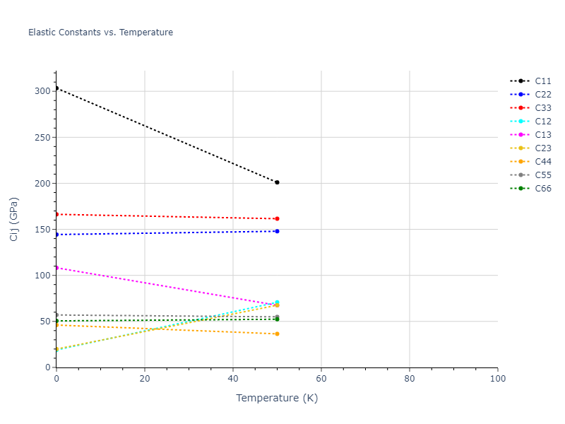The height and width of the screenshot is (424, 565).
Task: Select the C23 legend entry
Action: [x=542, y=148]
